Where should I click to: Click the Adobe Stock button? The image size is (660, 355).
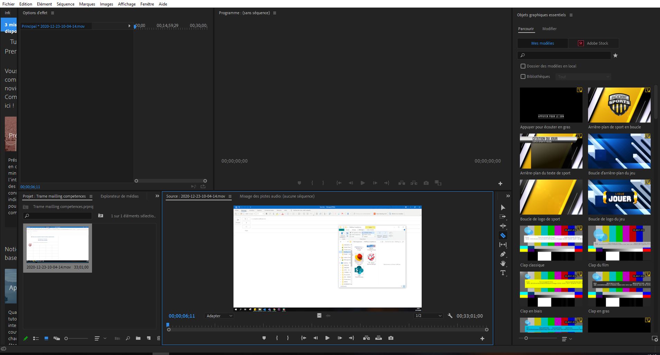pos(593,43)
